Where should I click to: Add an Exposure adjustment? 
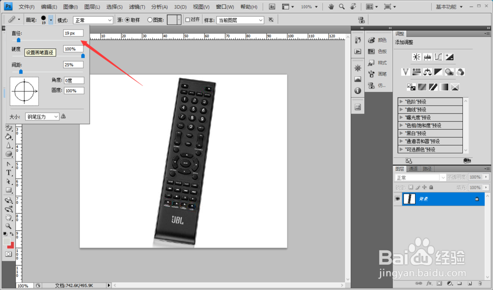449,57
